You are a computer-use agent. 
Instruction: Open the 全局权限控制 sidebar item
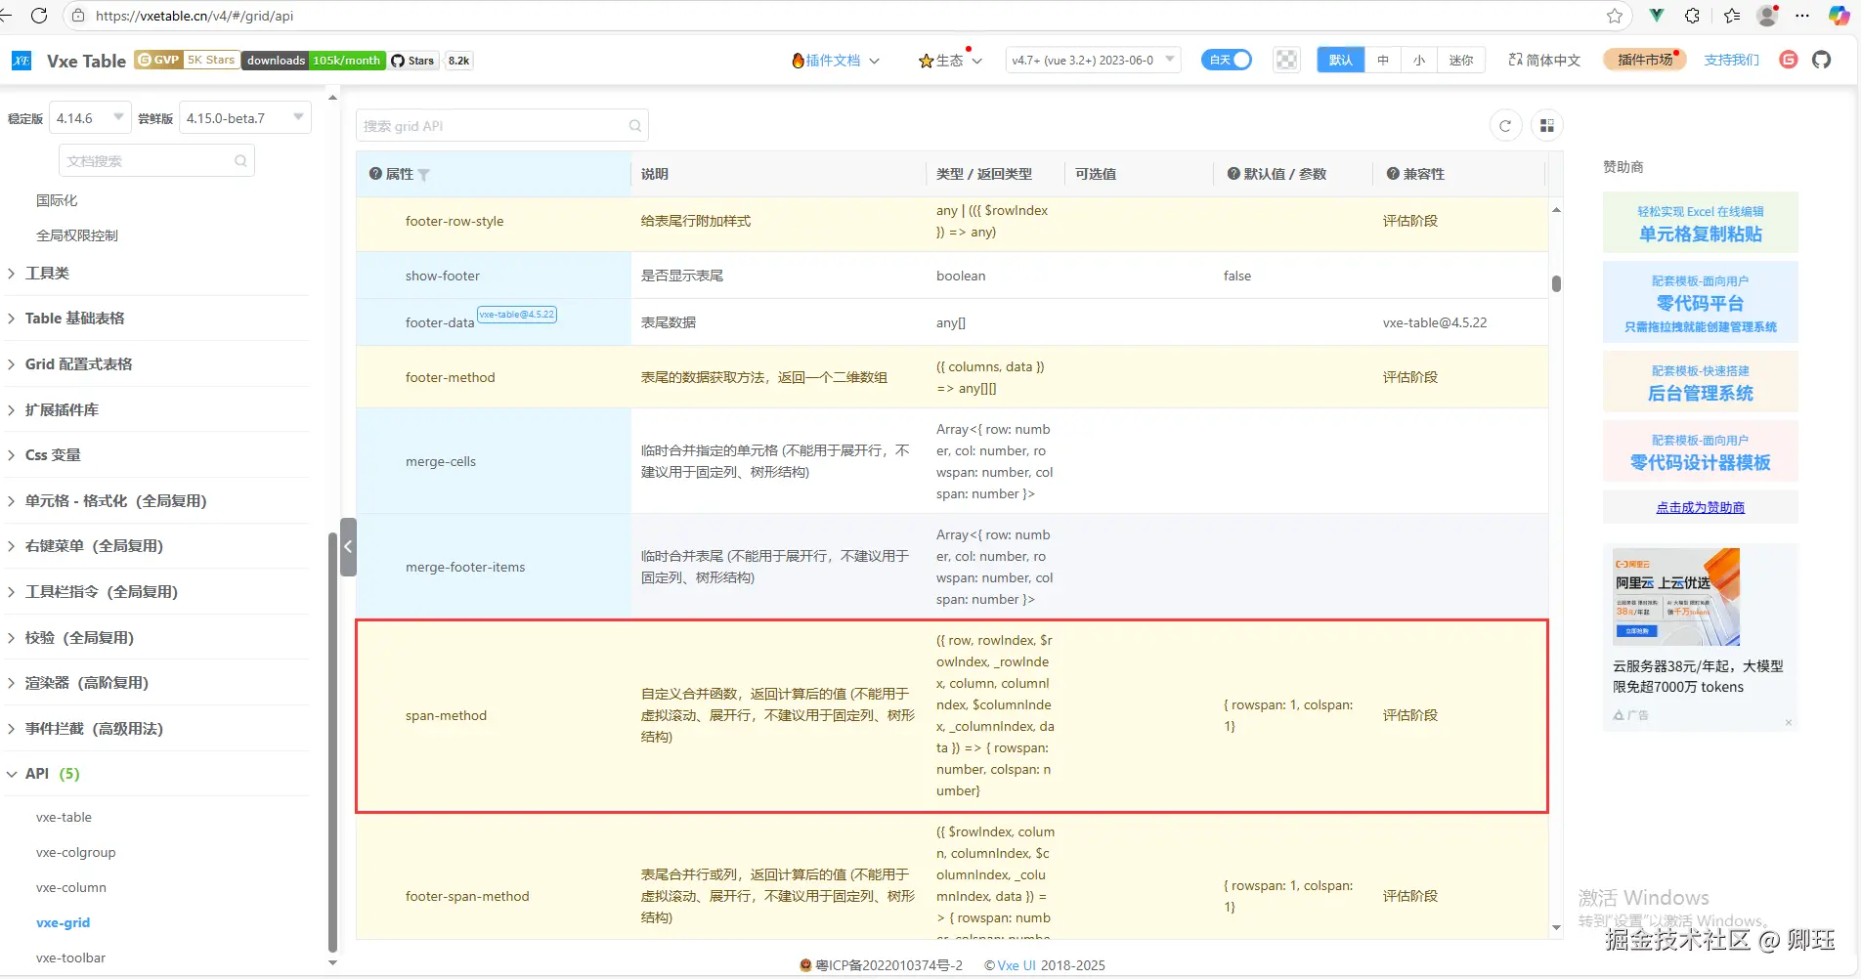tap(77, 236)
